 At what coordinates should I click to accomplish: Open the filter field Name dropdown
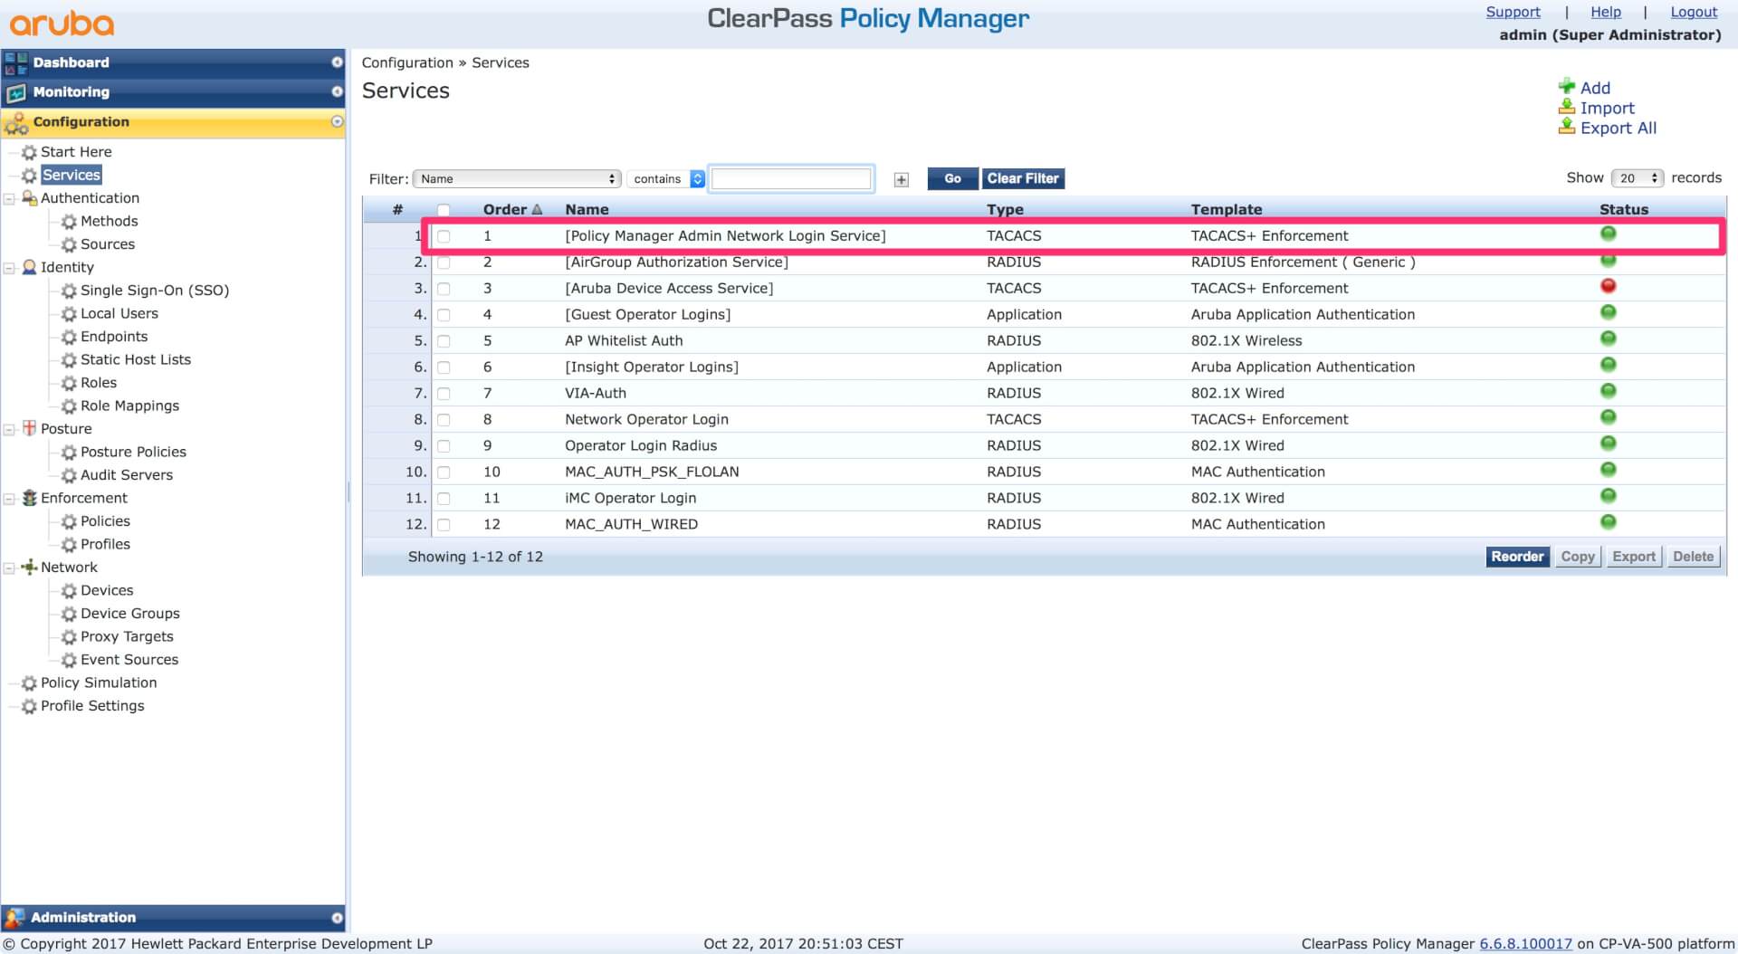pos(517,179)
